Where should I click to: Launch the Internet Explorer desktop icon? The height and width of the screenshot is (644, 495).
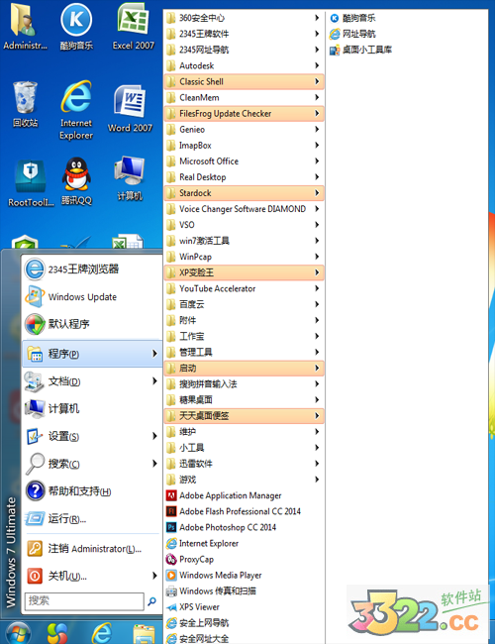point(76,110)
